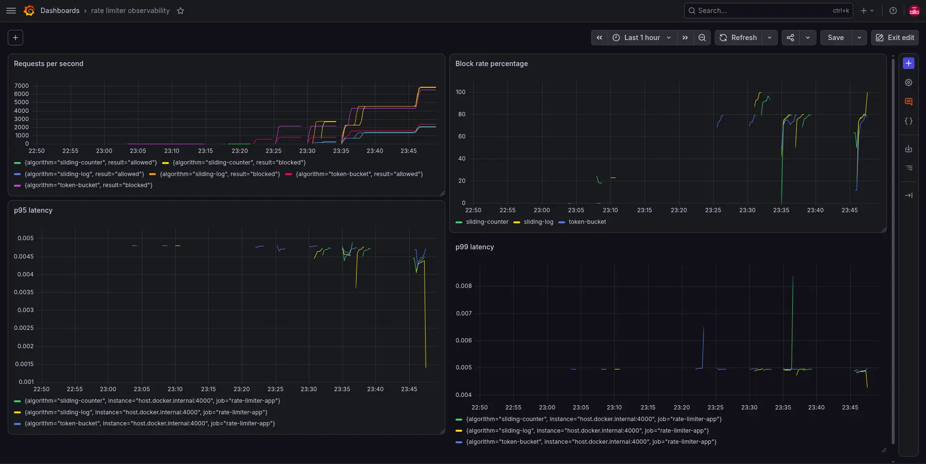Zoom out the time range

click(702, 38)
